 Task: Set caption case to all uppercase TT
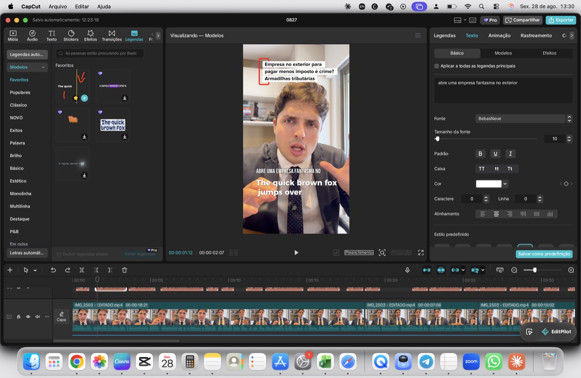482,169
